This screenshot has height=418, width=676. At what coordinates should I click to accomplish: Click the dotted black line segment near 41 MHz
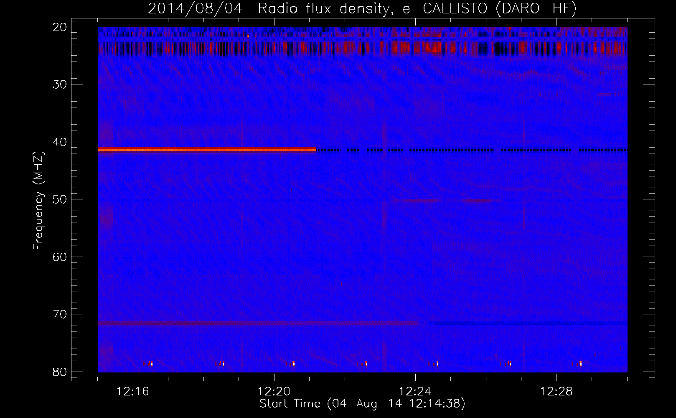pyautogui.click(x=472, y=150)
